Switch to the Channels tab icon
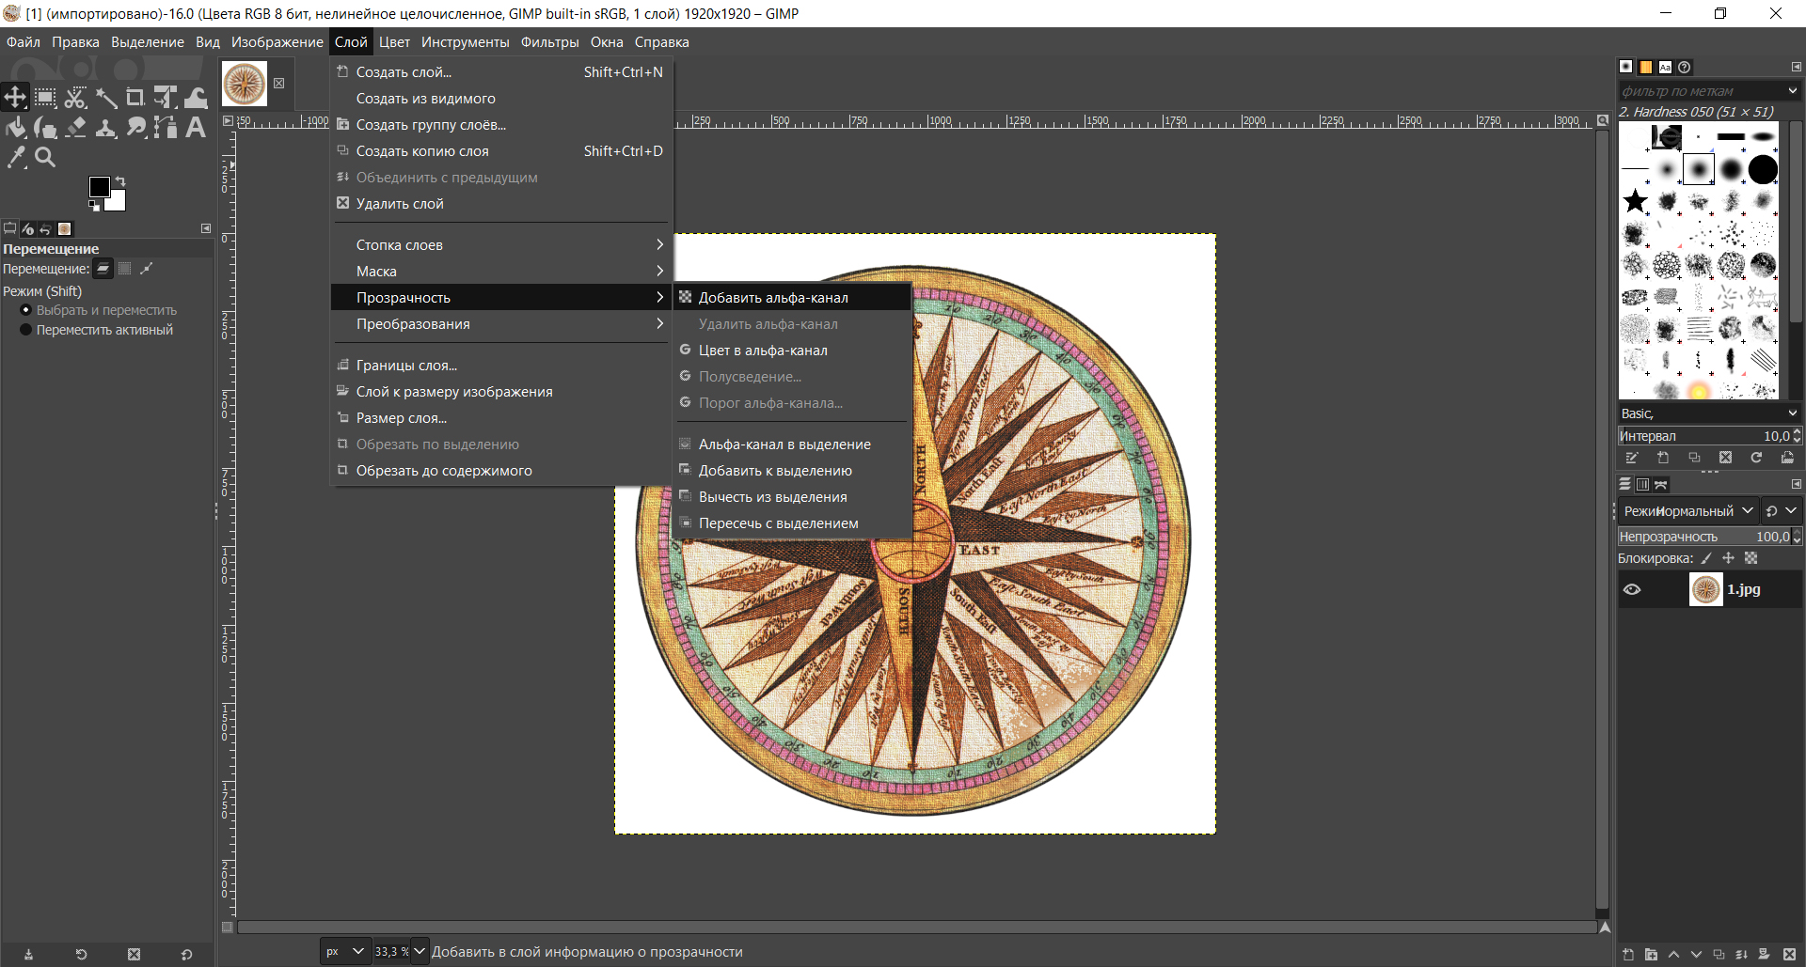 pos(1642,484)
